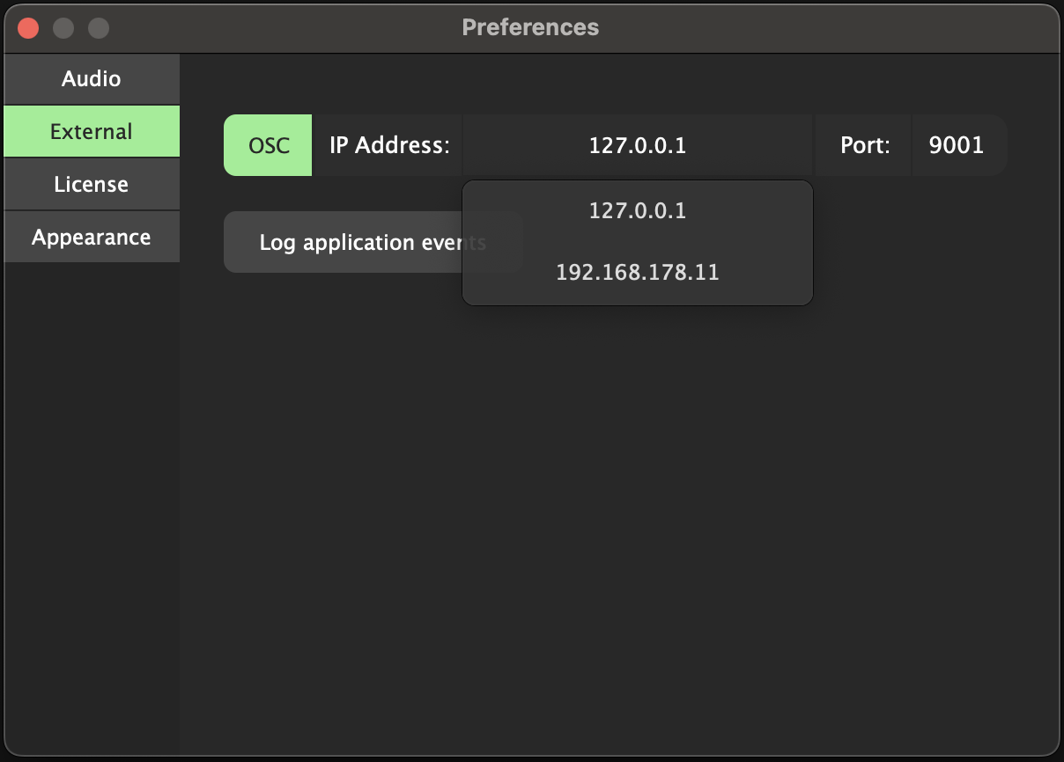Collapse the IP Address dropdown showing 127.0.0.1
Image resolution: width=1064 pixels, height=762 pixels.
point(637,145)
